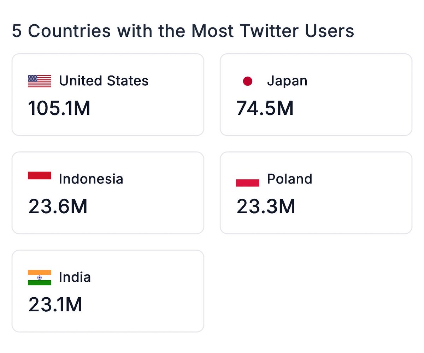The image size is (424, 353).
Task: Click the 23.6M user count
Action: [58, 206]
